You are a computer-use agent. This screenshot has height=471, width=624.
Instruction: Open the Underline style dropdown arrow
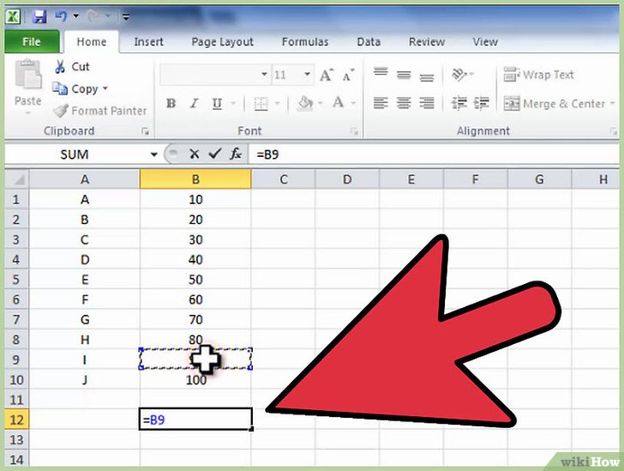[233, 104]
